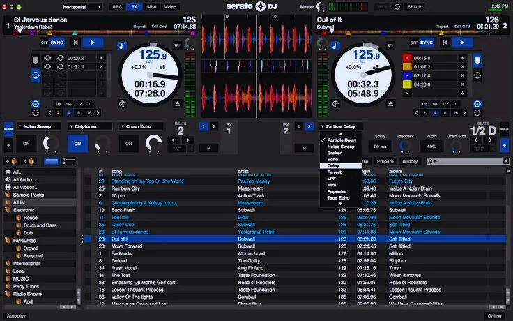Viewport: 513px width, 321px height.
Task: Open Edit Grid on deck 1
Action: pyautogui.click(x=159, y=27)
